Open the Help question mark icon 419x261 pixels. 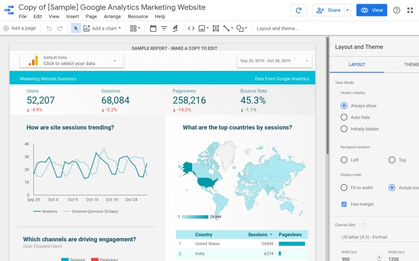coord(397,10)
